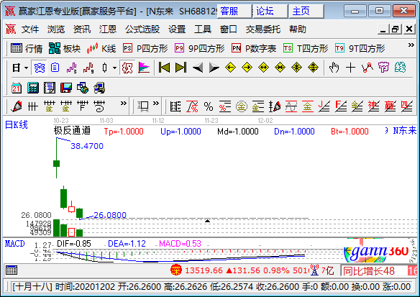Toggle the blue 赢 chart mode icon

coord(39,68)
